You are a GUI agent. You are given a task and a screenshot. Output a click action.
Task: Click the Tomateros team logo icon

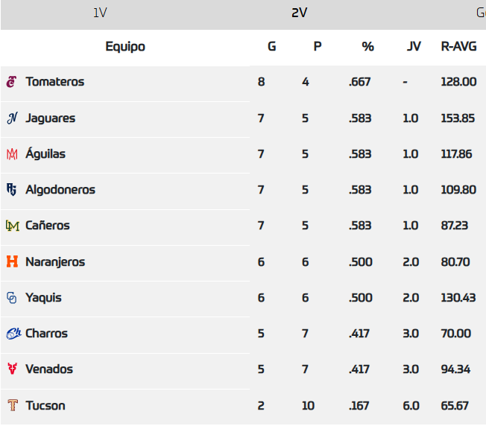click(11, 82)
